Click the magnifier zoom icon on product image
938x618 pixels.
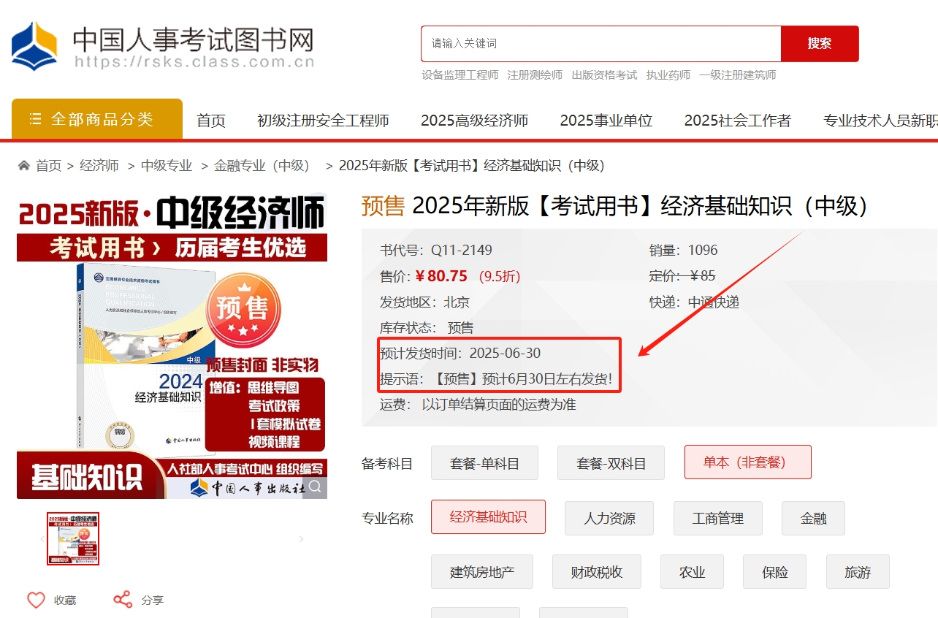point(315,487)
